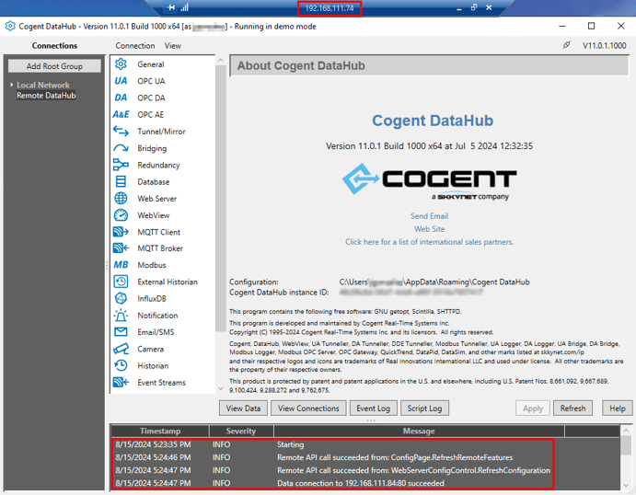Select the MQTT Client icon
This screenshot has width=636, height=495.
click(121, 232)
